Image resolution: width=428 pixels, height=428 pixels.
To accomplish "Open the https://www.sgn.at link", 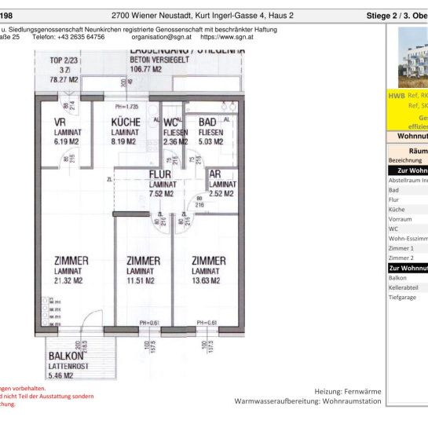I will [x=227, y=37].
